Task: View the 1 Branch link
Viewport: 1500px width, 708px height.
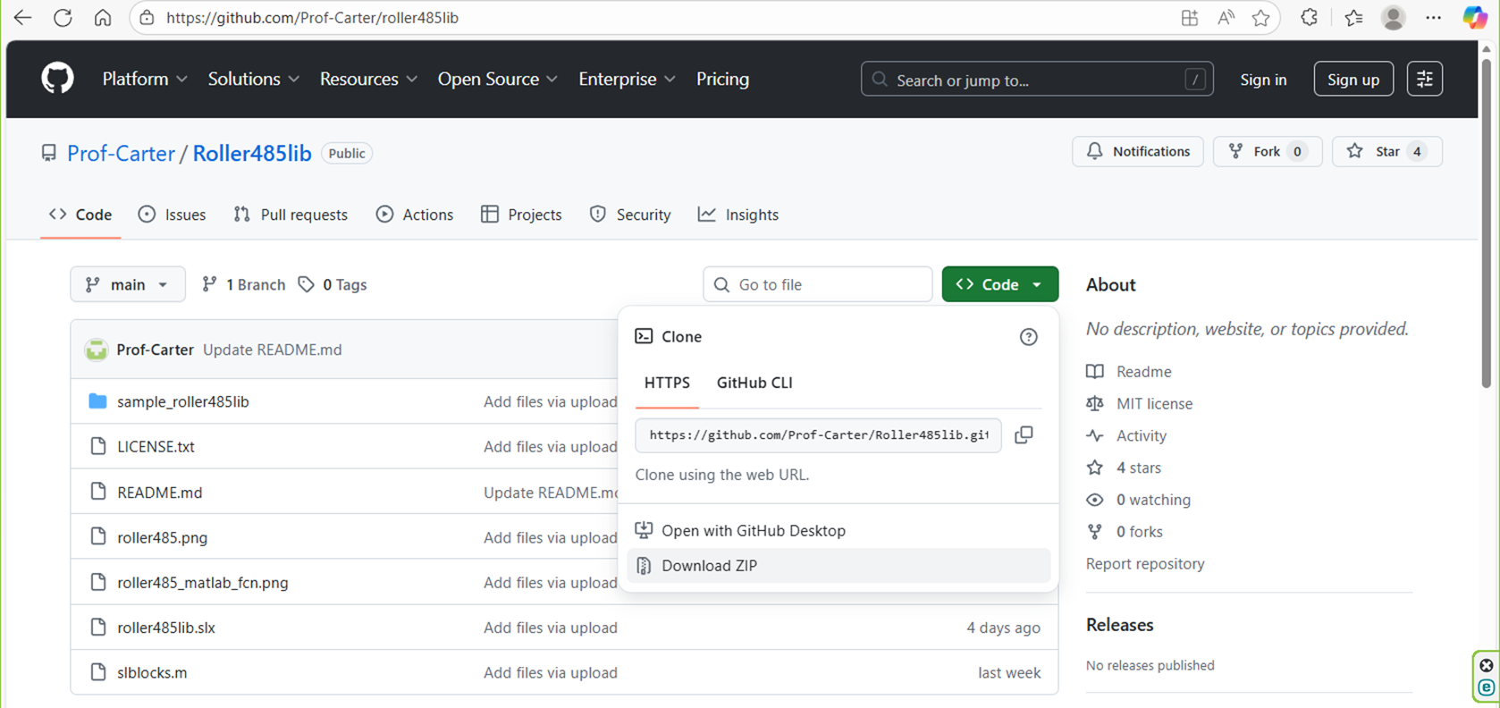Action: 244,284
